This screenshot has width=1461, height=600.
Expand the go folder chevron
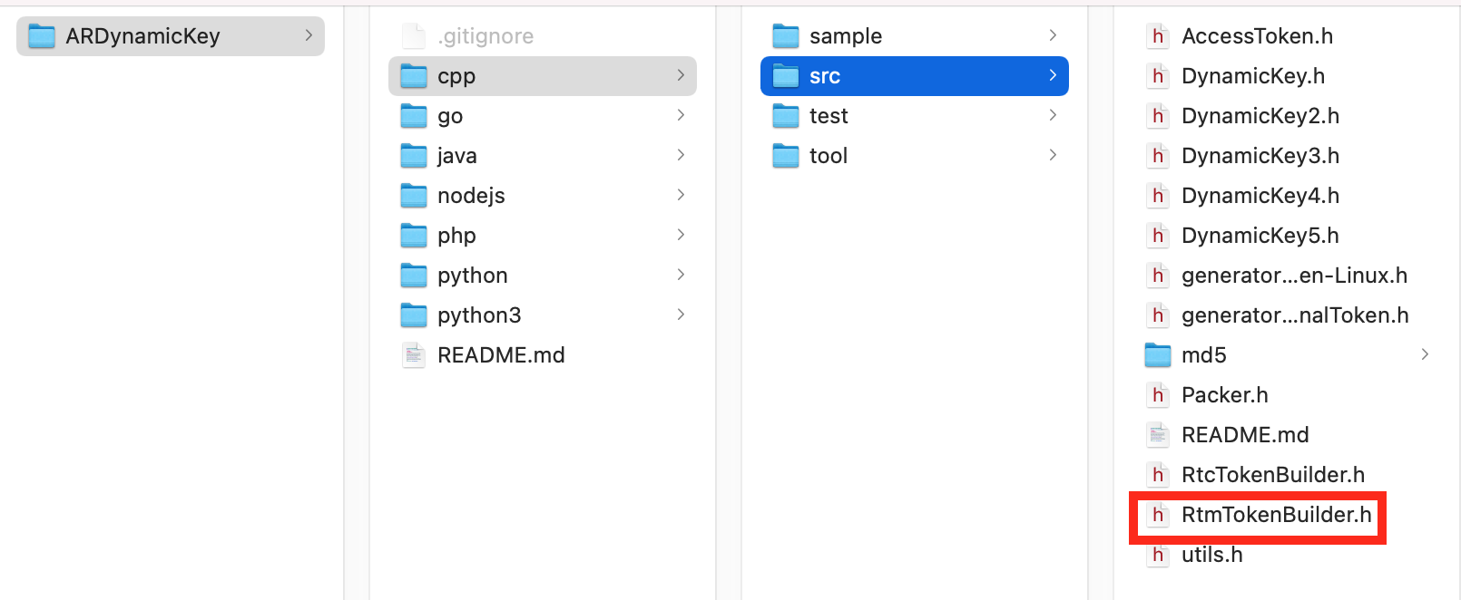pos(681,115)
